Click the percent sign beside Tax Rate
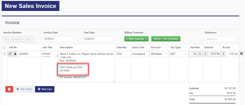This screenshot has height=105, width=245. pyautogui.click(x=200, y=54)
